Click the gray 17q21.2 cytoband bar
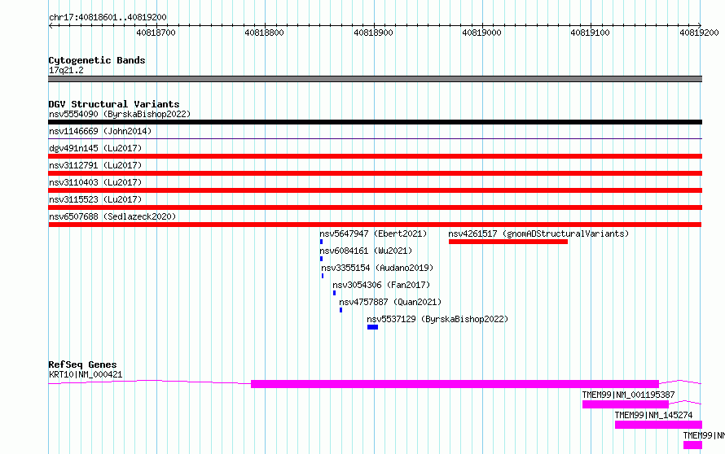725x454 pixels. point(375,79)
